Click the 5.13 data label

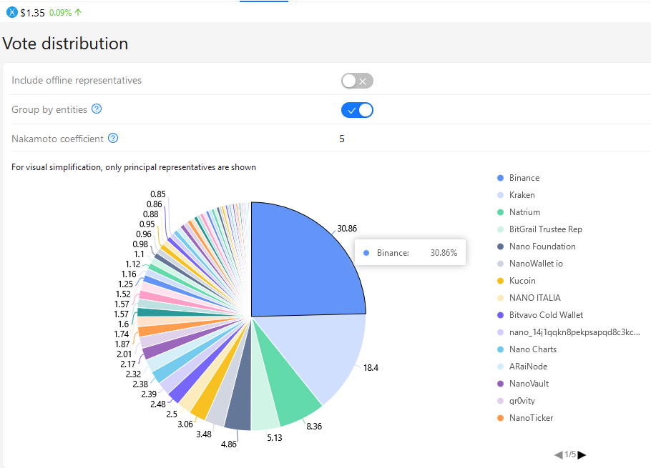coord(275,438)
